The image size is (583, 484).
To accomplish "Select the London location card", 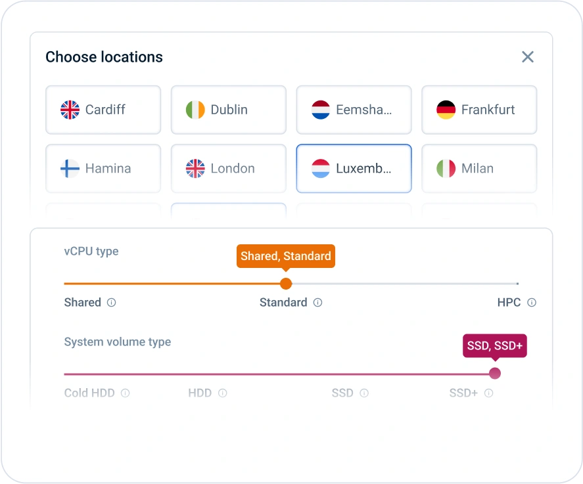I will (x=229, y=169).
